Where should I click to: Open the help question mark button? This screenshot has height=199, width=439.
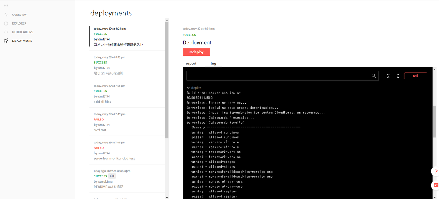click(435, 172)
